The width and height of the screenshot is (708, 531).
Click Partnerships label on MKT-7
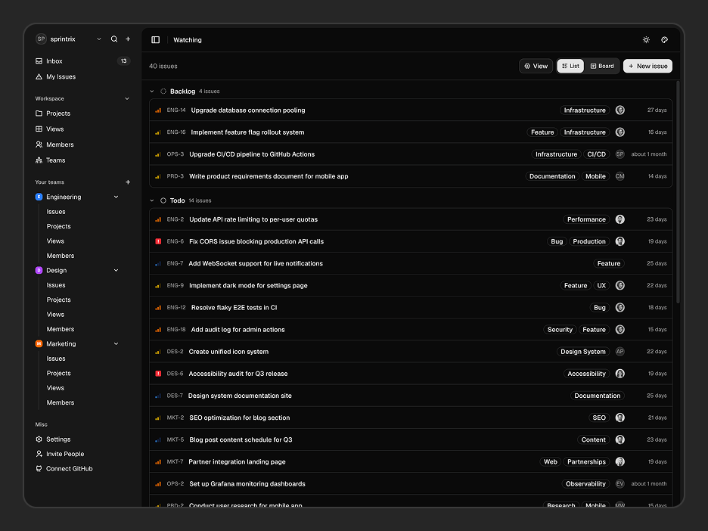(x=586, y=462)
